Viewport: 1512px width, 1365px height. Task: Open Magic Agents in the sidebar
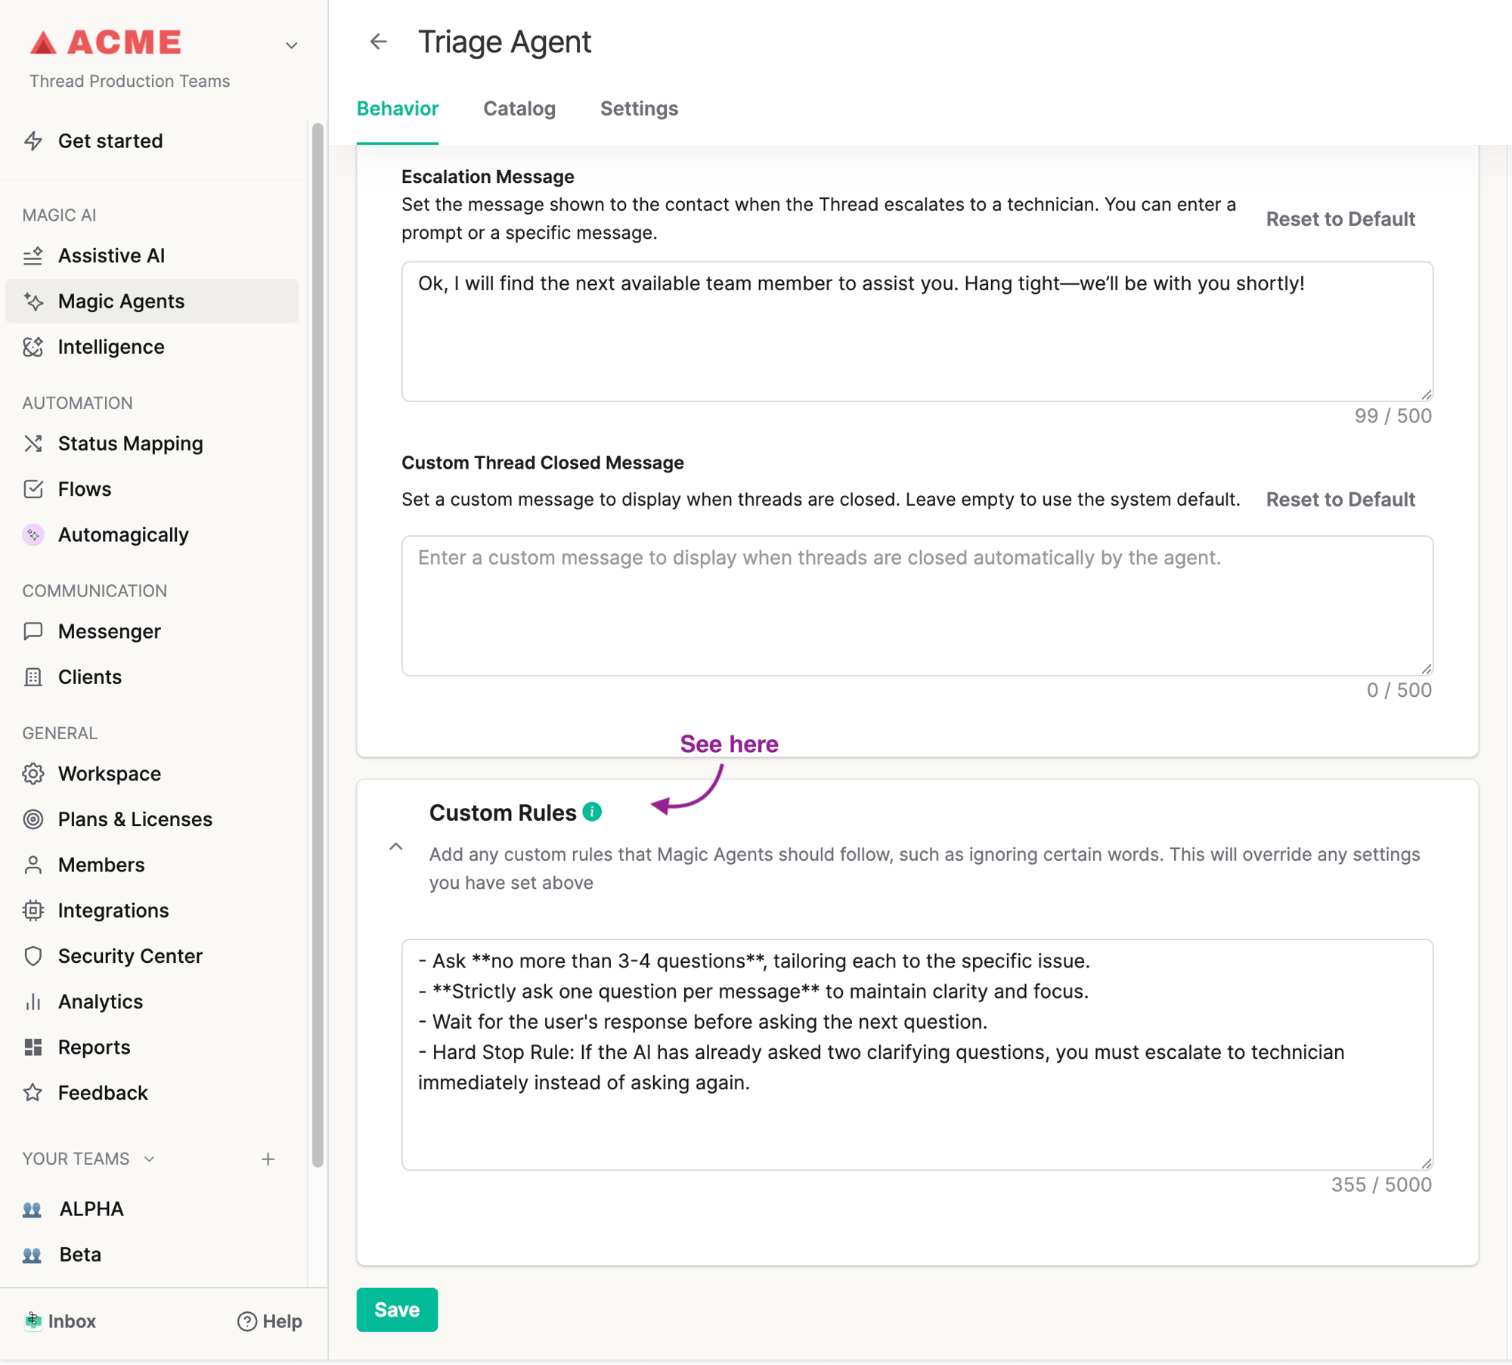(x=152, y=302)
